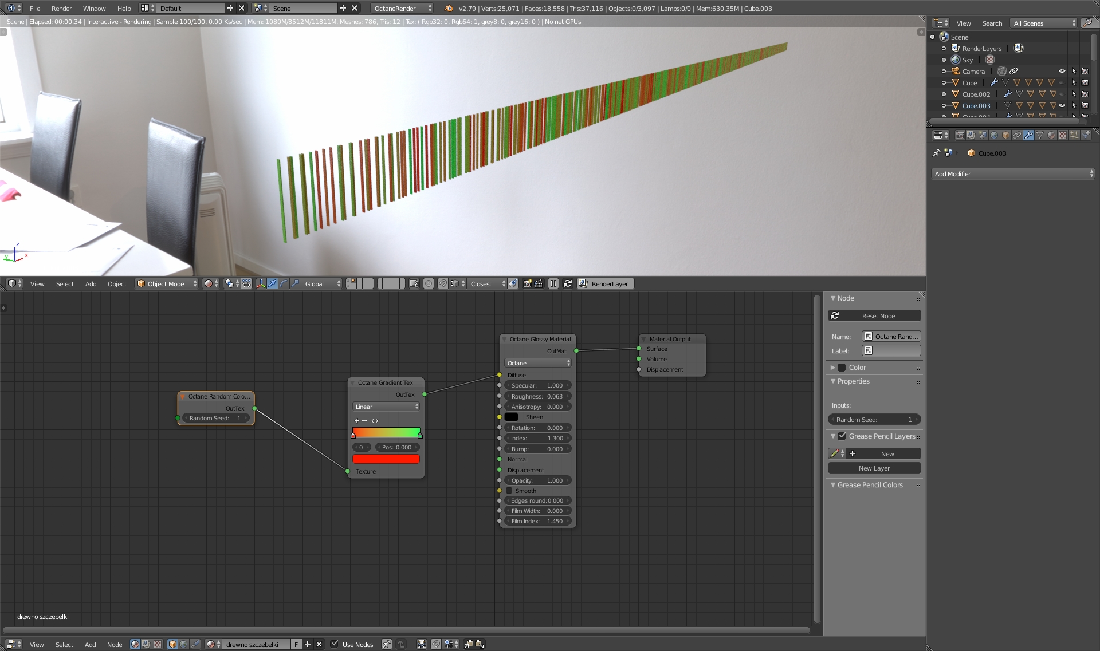
Task: Open the Closest snap target dropdown
Action: [488, 283]
